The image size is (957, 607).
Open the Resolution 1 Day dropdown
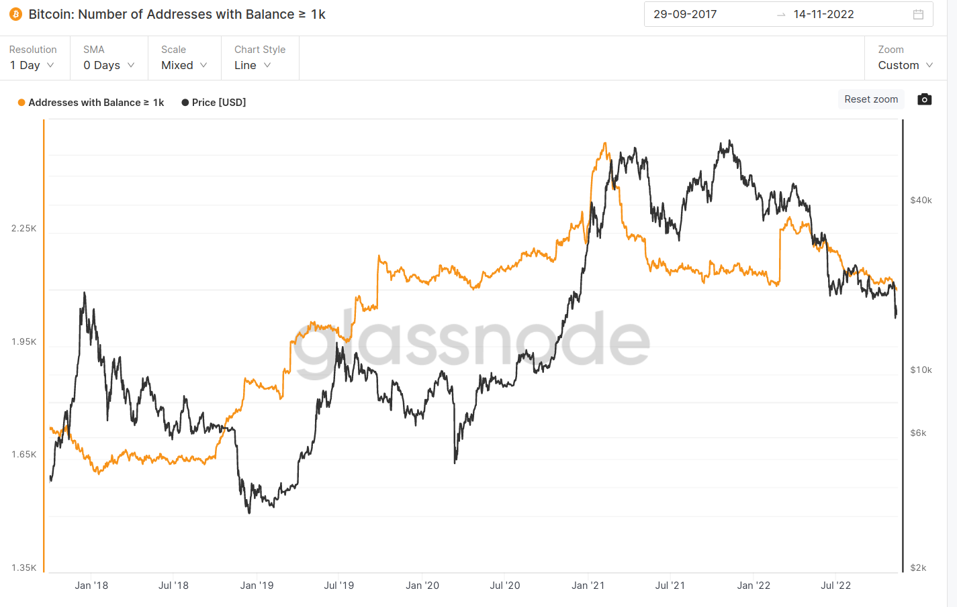(x=32, y=65)
